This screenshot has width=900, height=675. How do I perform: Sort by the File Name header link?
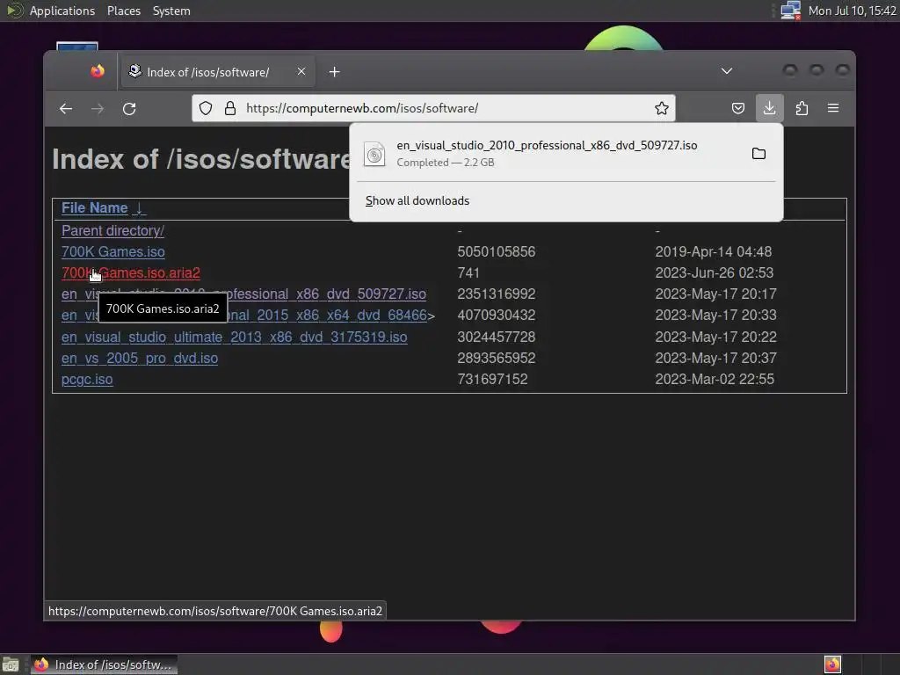[95, 207]
